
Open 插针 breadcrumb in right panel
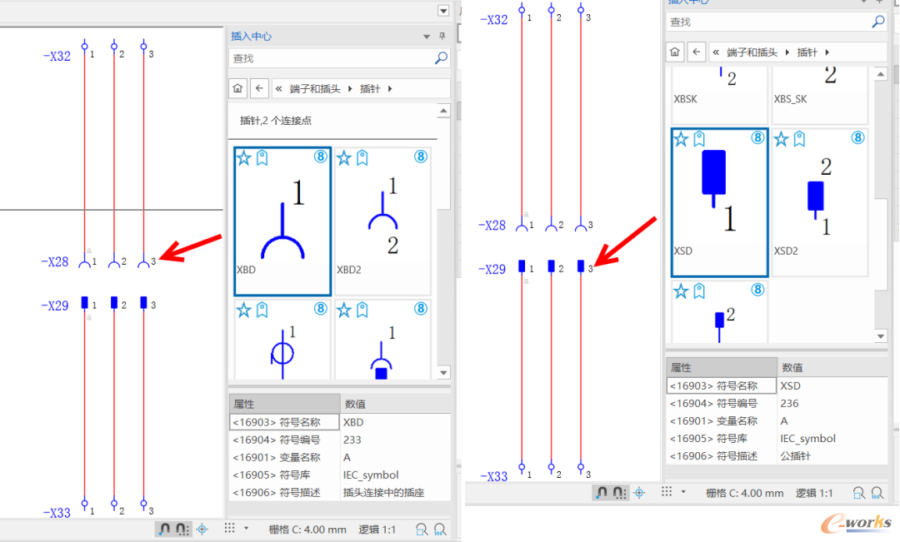click(807, 52)
